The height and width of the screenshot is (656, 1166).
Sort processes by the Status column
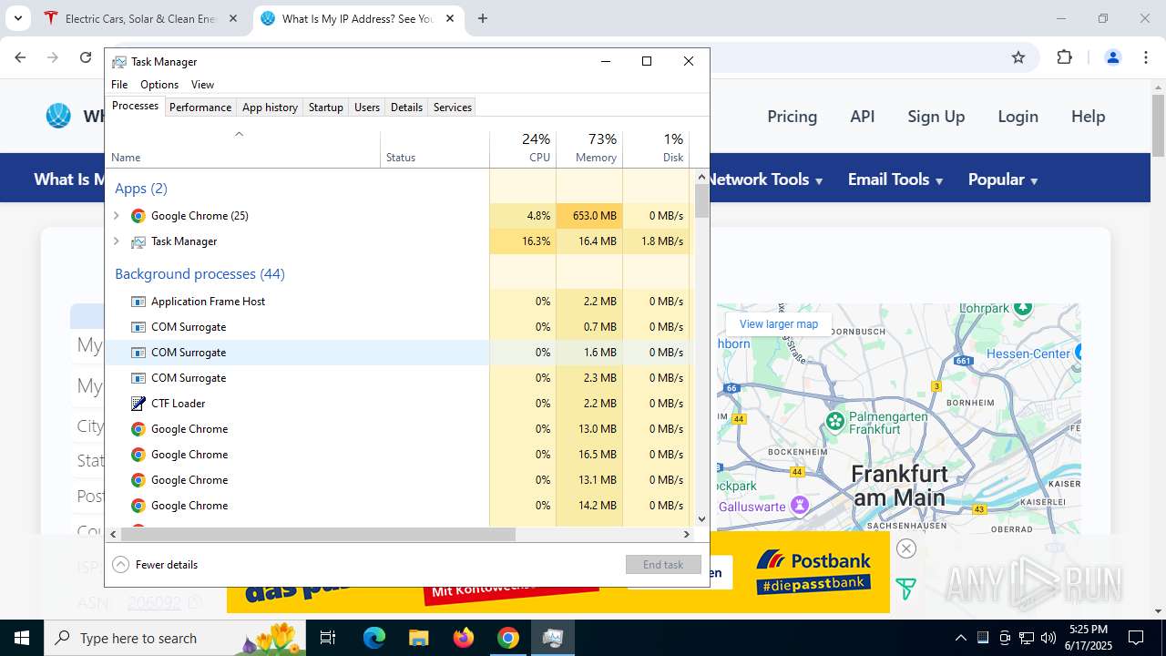[435, 149]
